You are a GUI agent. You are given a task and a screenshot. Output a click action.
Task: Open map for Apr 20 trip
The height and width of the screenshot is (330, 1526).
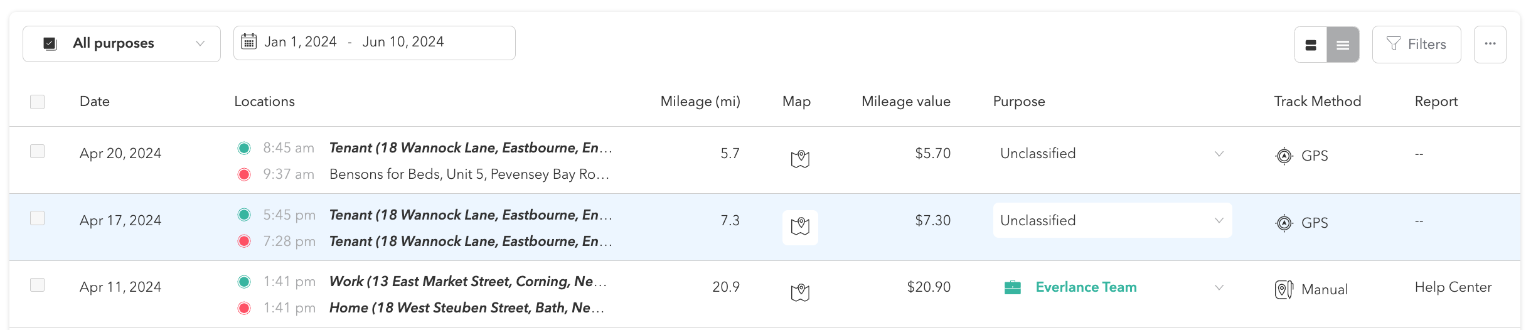[x=800, y=159]
